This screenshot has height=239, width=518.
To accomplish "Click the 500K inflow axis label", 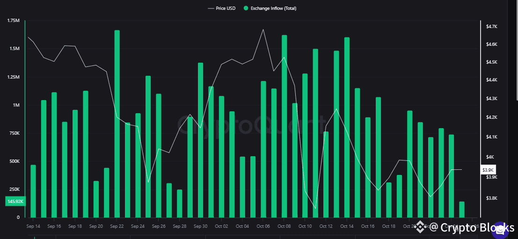I will 15,161.
